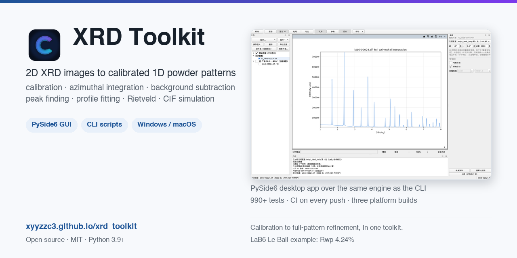This screenshot has width=517, height=258.
Task: Click the 弹出 pop-out button above the plot
Action: (x=440, y=37)
